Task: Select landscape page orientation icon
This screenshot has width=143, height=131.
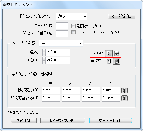Action: coord(117,54)
